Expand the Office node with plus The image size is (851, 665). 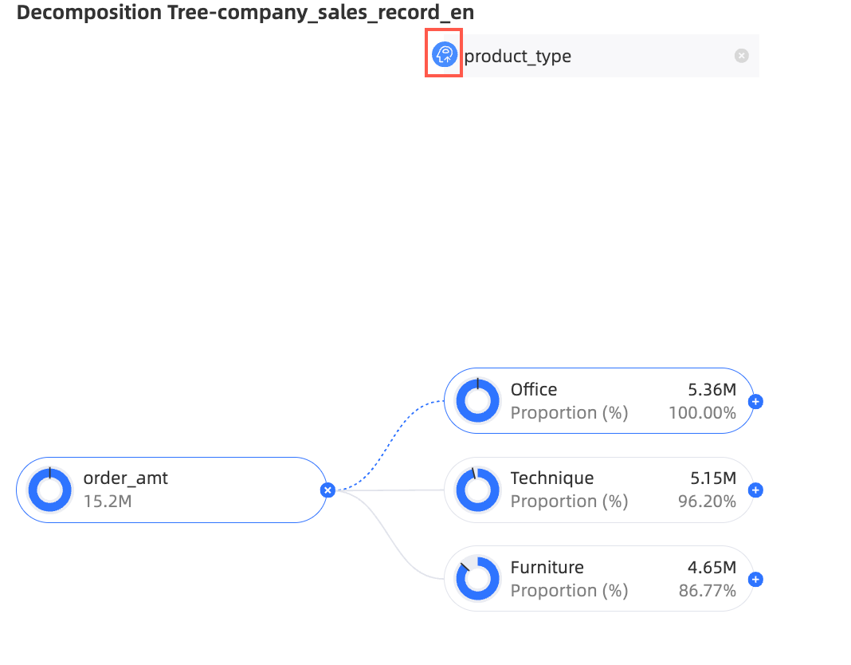755,402
